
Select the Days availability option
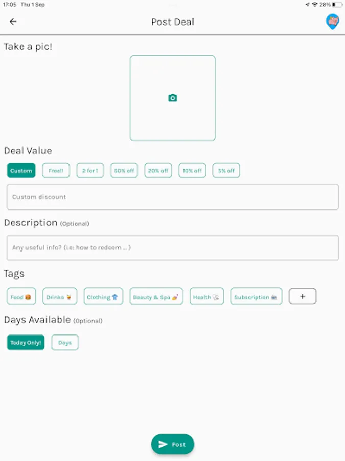[x=65, y=343]
